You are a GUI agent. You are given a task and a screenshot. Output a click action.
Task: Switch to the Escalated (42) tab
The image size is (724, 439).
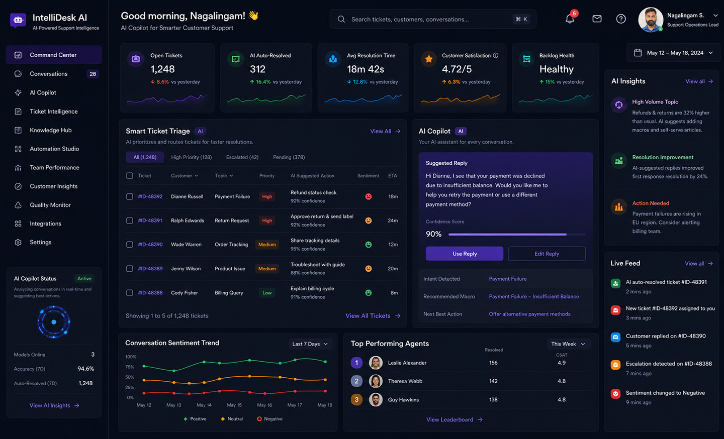coord(242,157)
